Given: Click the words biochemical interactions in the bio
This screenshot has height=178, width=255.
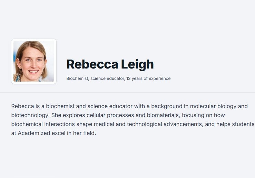Looking at the screenshot, I should coord(43,124).
